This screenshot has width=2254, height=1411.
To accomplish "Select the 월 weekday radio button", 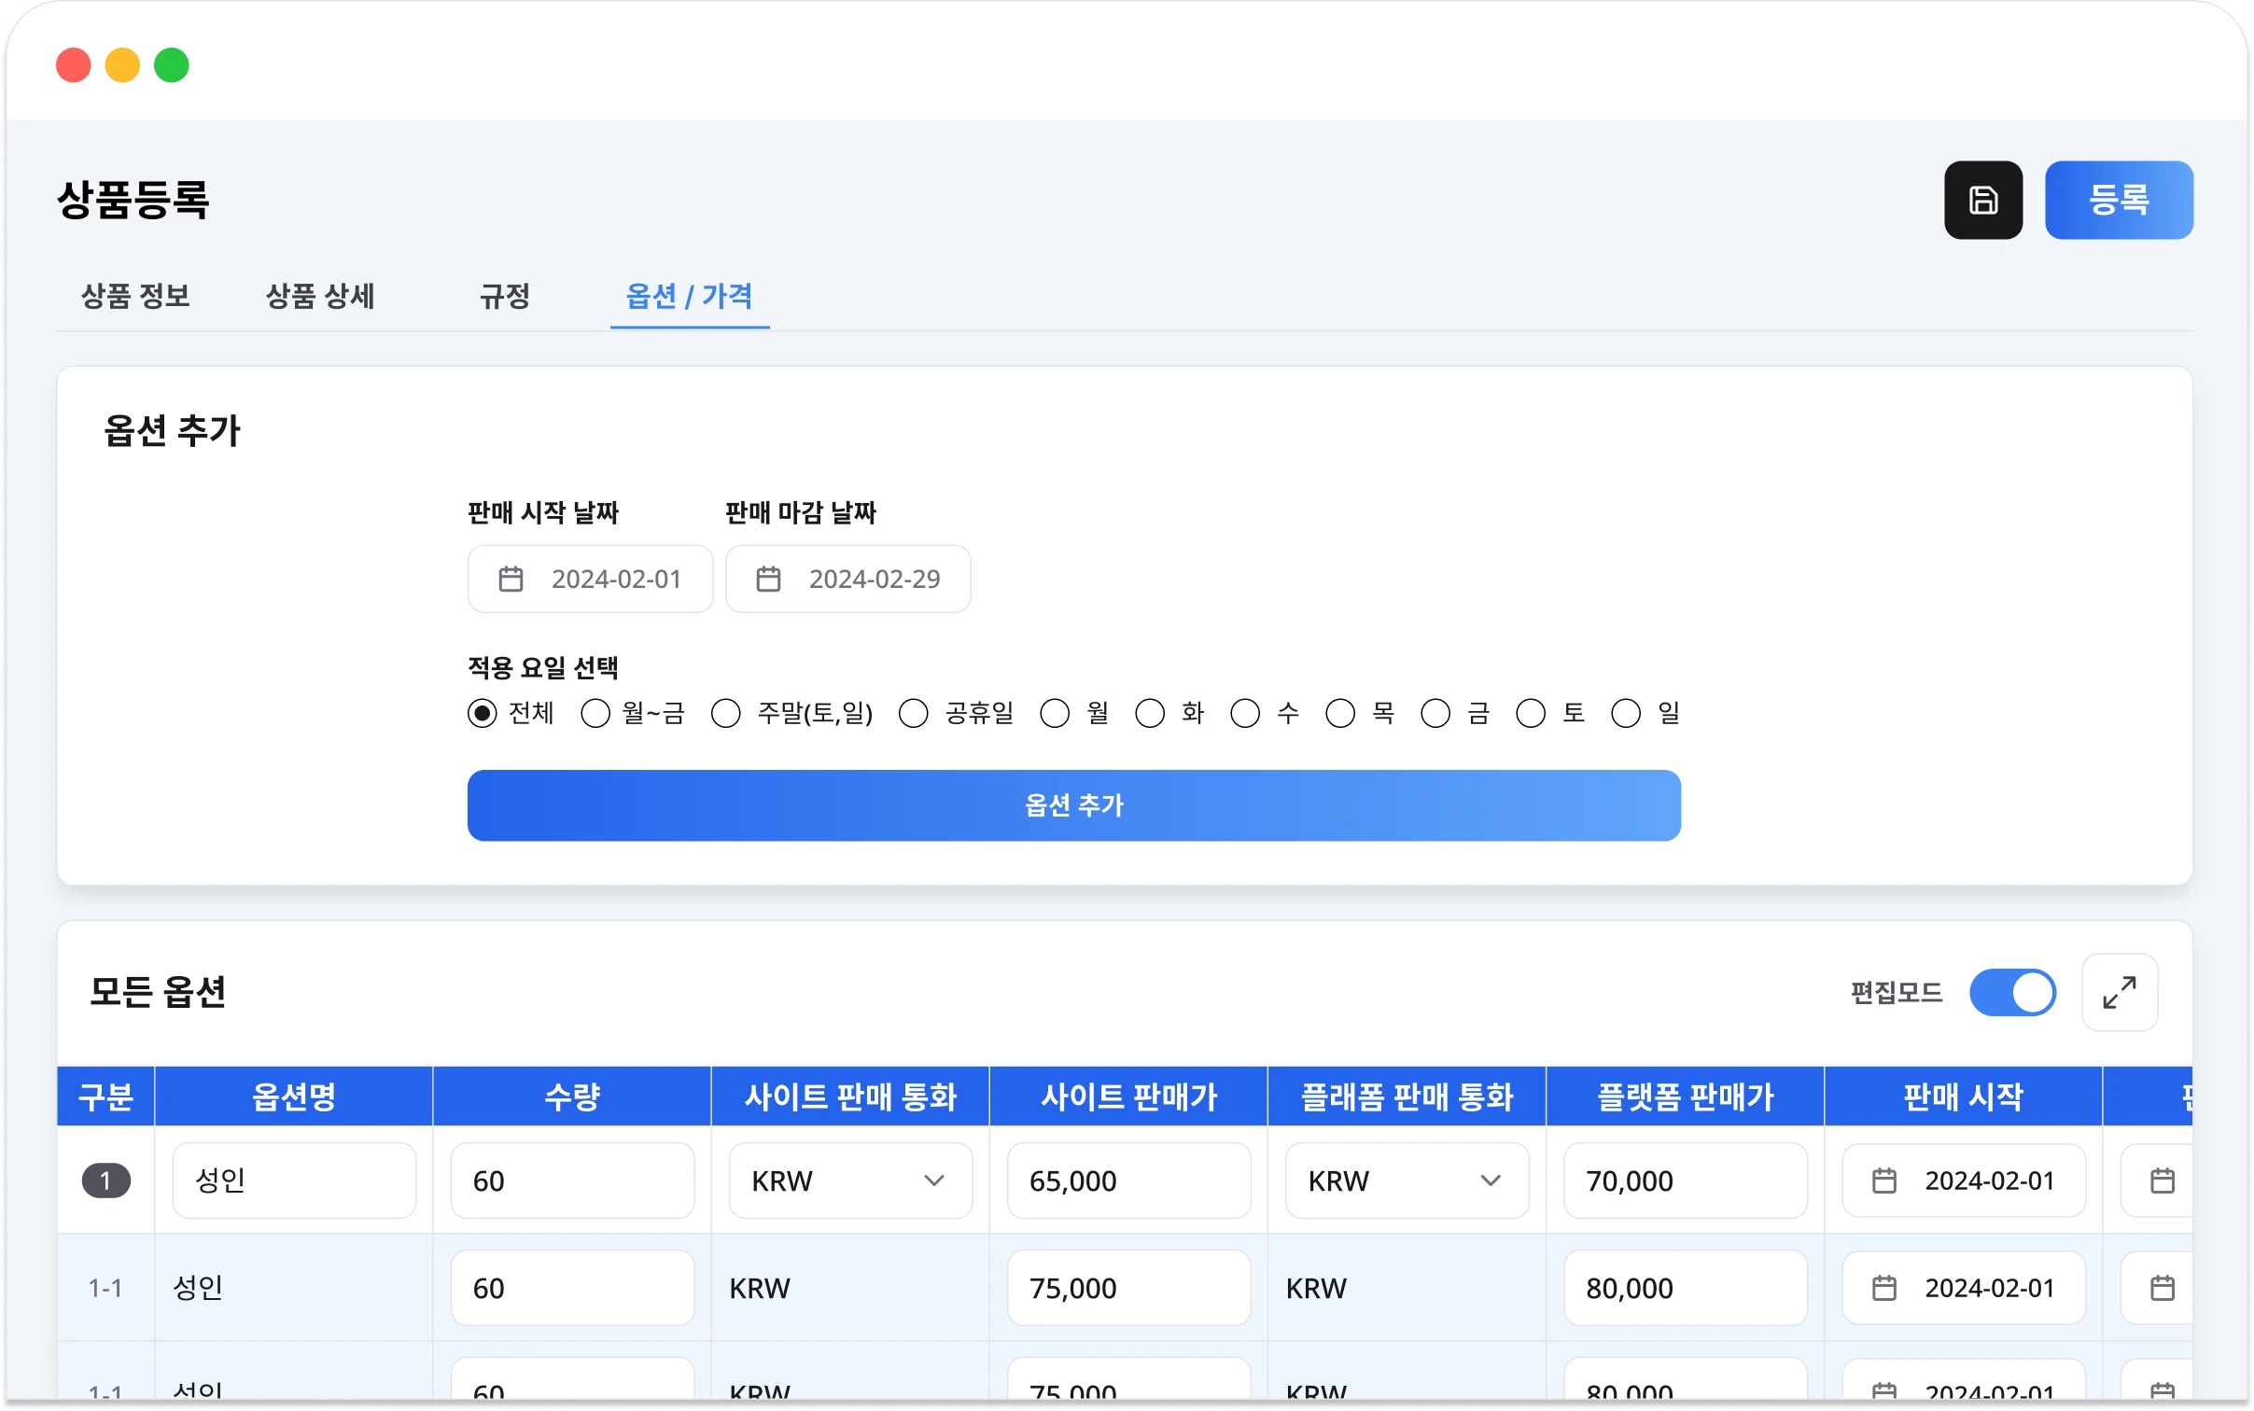I will (1055, 714).
